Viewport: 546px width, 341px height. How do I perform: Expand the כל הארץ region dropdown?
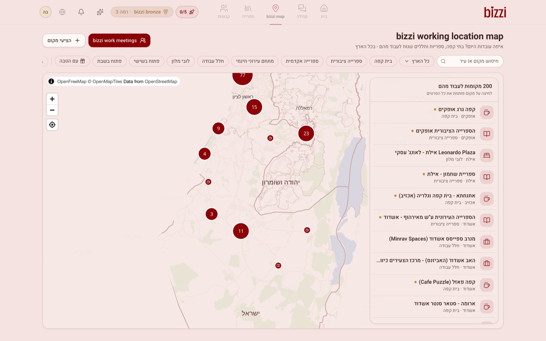(417, 61)
